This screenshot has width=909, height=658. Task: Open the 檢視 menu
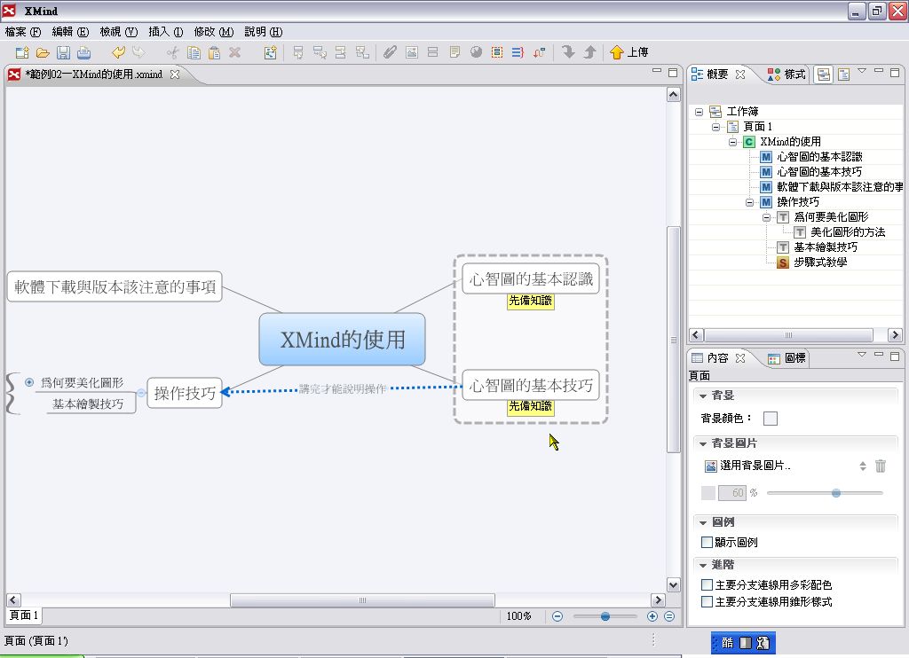pos(118,32)
